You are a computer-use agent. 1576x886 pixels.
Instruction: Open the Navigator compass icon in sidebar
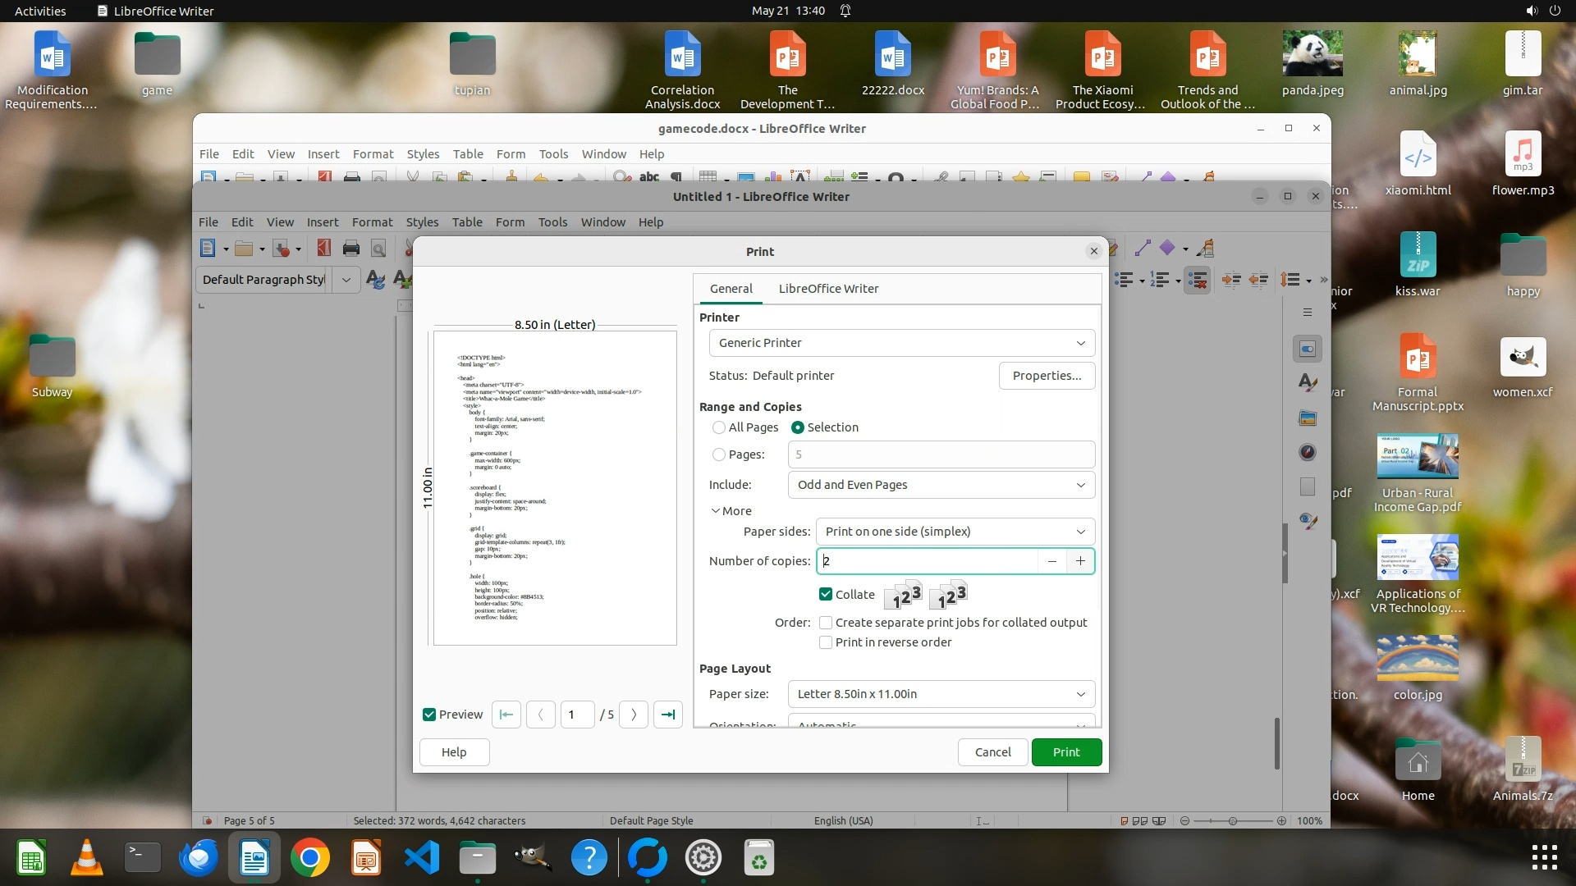pyautogui.click(x=1308, y=452)
